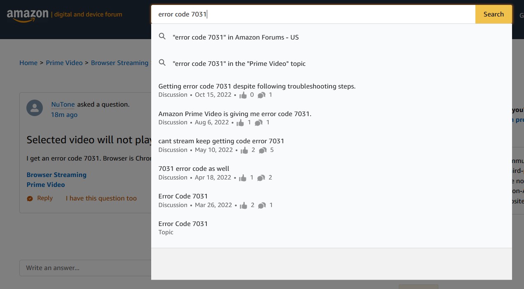Open 'Getting error code 7031 despite following troubleshooting steps'

257,86
